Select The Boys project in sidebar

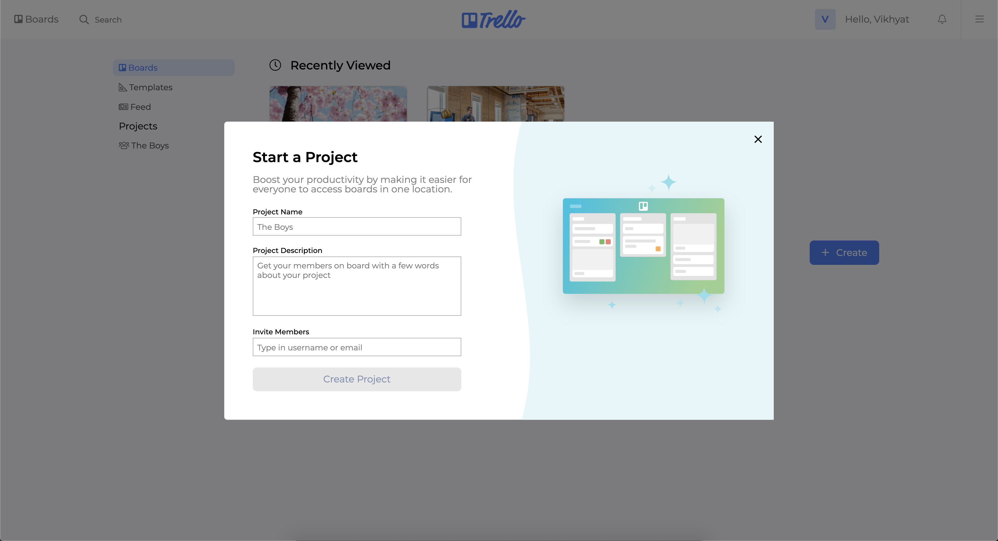[x=149, y=145]
